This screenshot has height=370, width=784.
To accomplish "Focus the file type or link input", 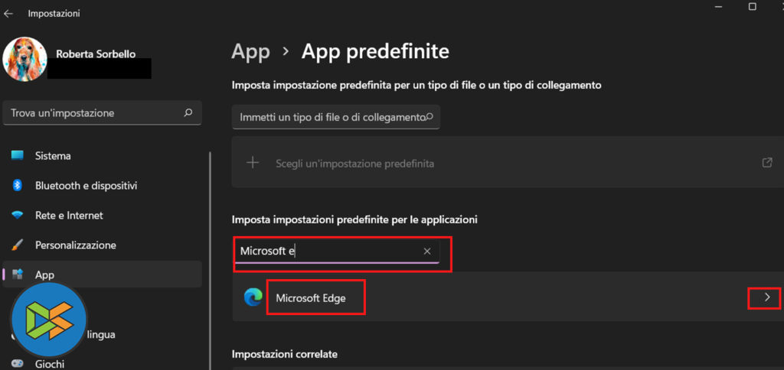I will click(329, 118).
